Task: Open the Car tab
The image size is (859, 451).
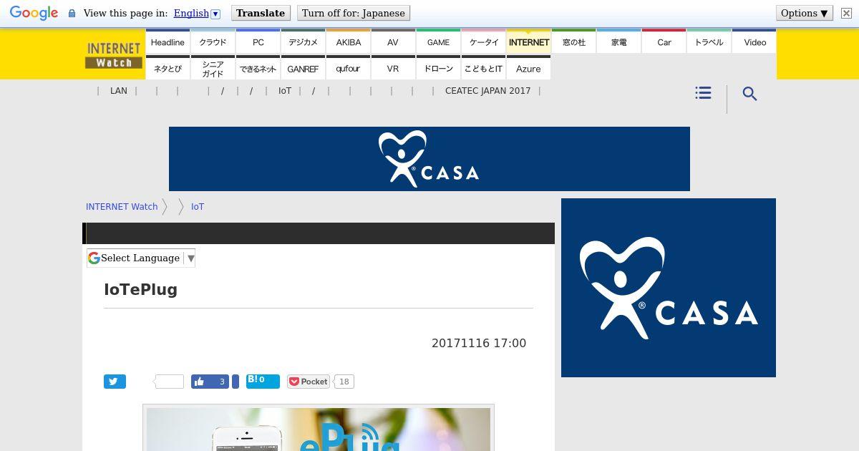Action: 664,42
